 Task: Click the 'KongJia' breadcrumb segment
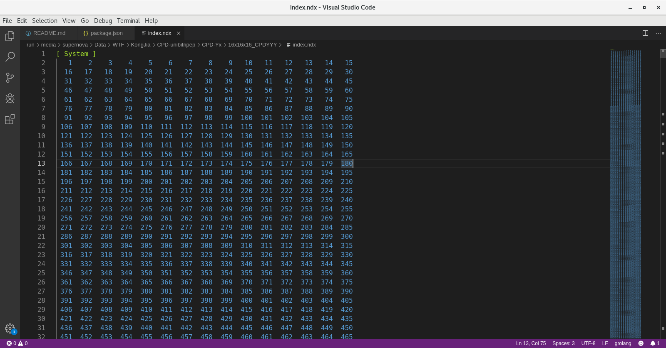141,45
